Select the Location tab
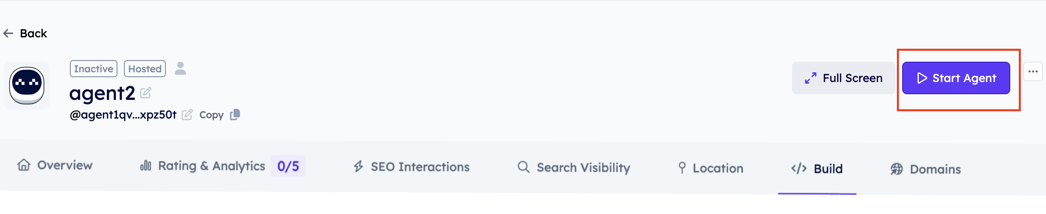1046x214 pixels. click(710, 168)
